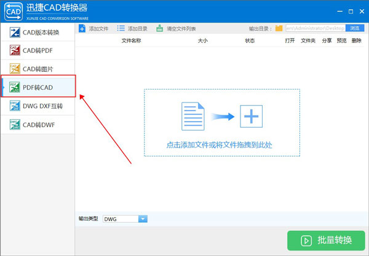This screenshot has width=369, height=256.
Task: Click the 状态 column header
Action: click(250, 41)
